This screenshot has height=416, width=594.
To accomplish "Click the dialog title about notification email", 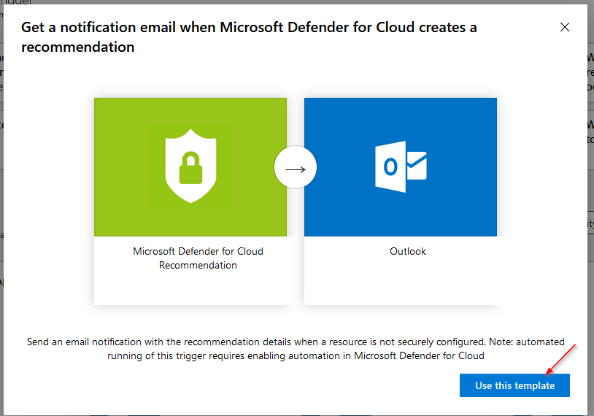I will pyautogui.click(x=249, y=37).
